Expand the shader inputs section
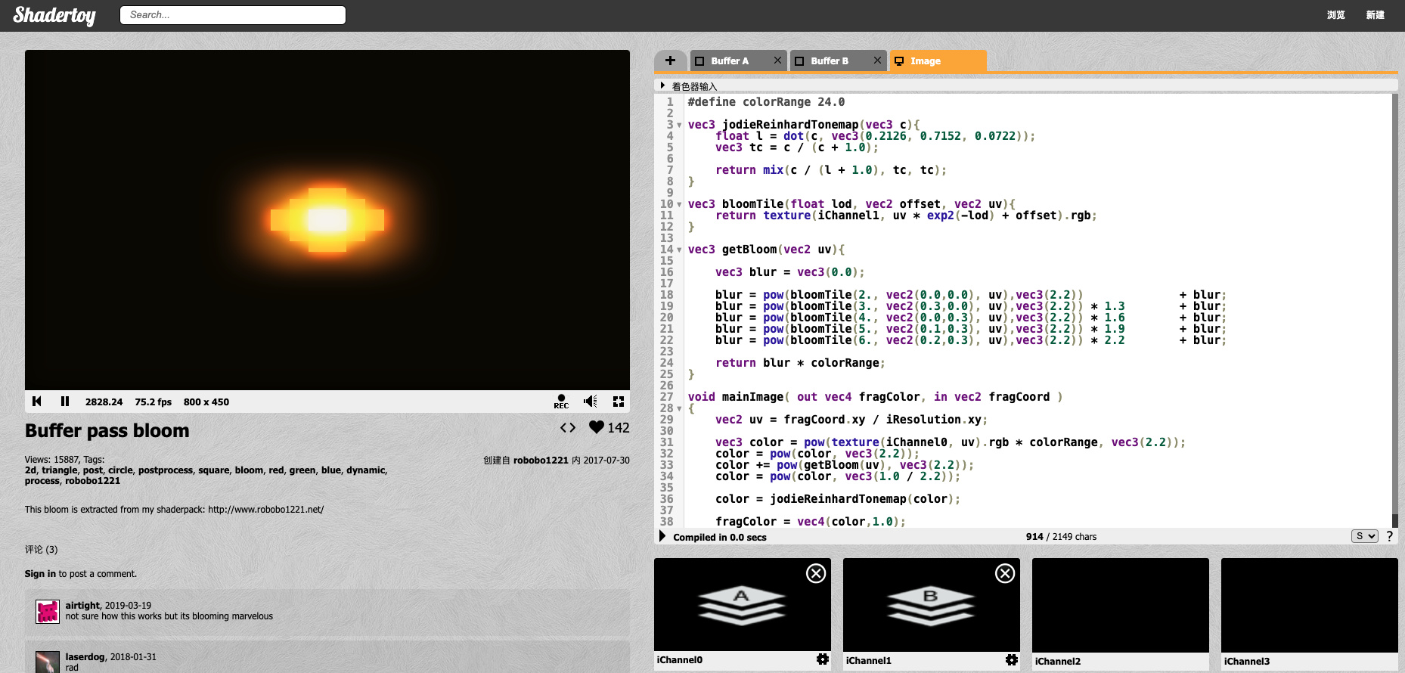This screenshot has height=673, width=1405. pos(663,86)
